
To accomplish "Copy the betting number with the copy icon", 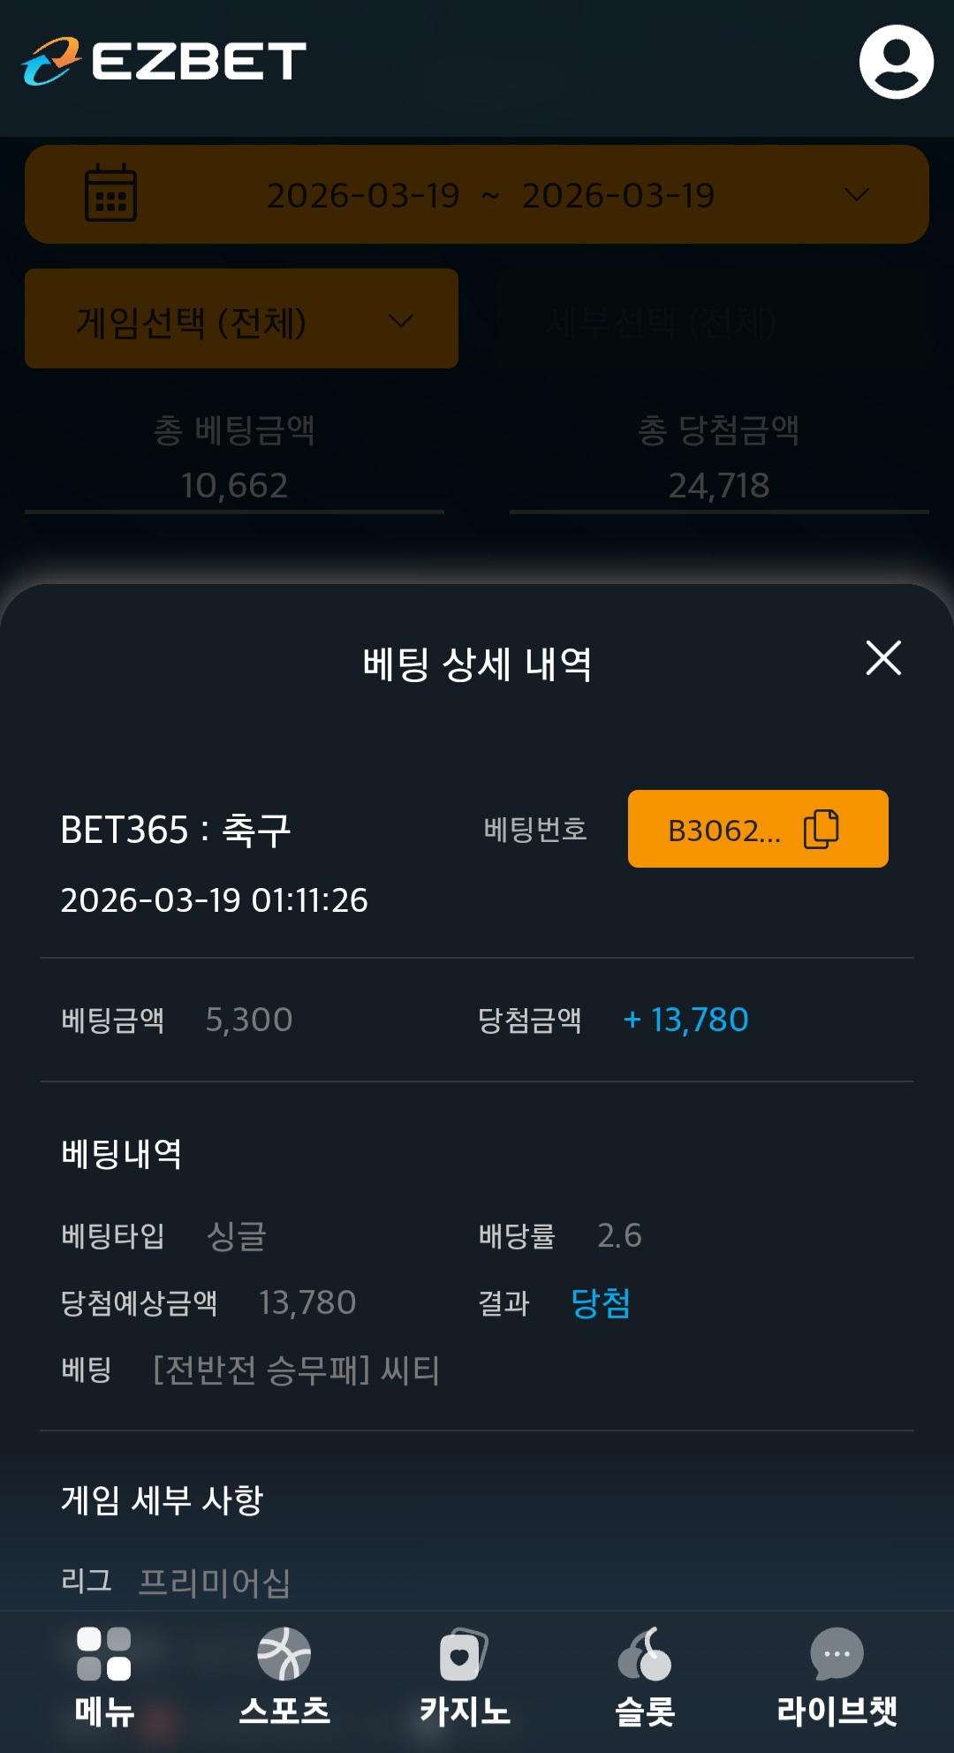I will (821, 829).
